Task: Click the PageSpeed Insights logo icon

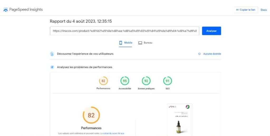Action: click(x=6, y=10)
